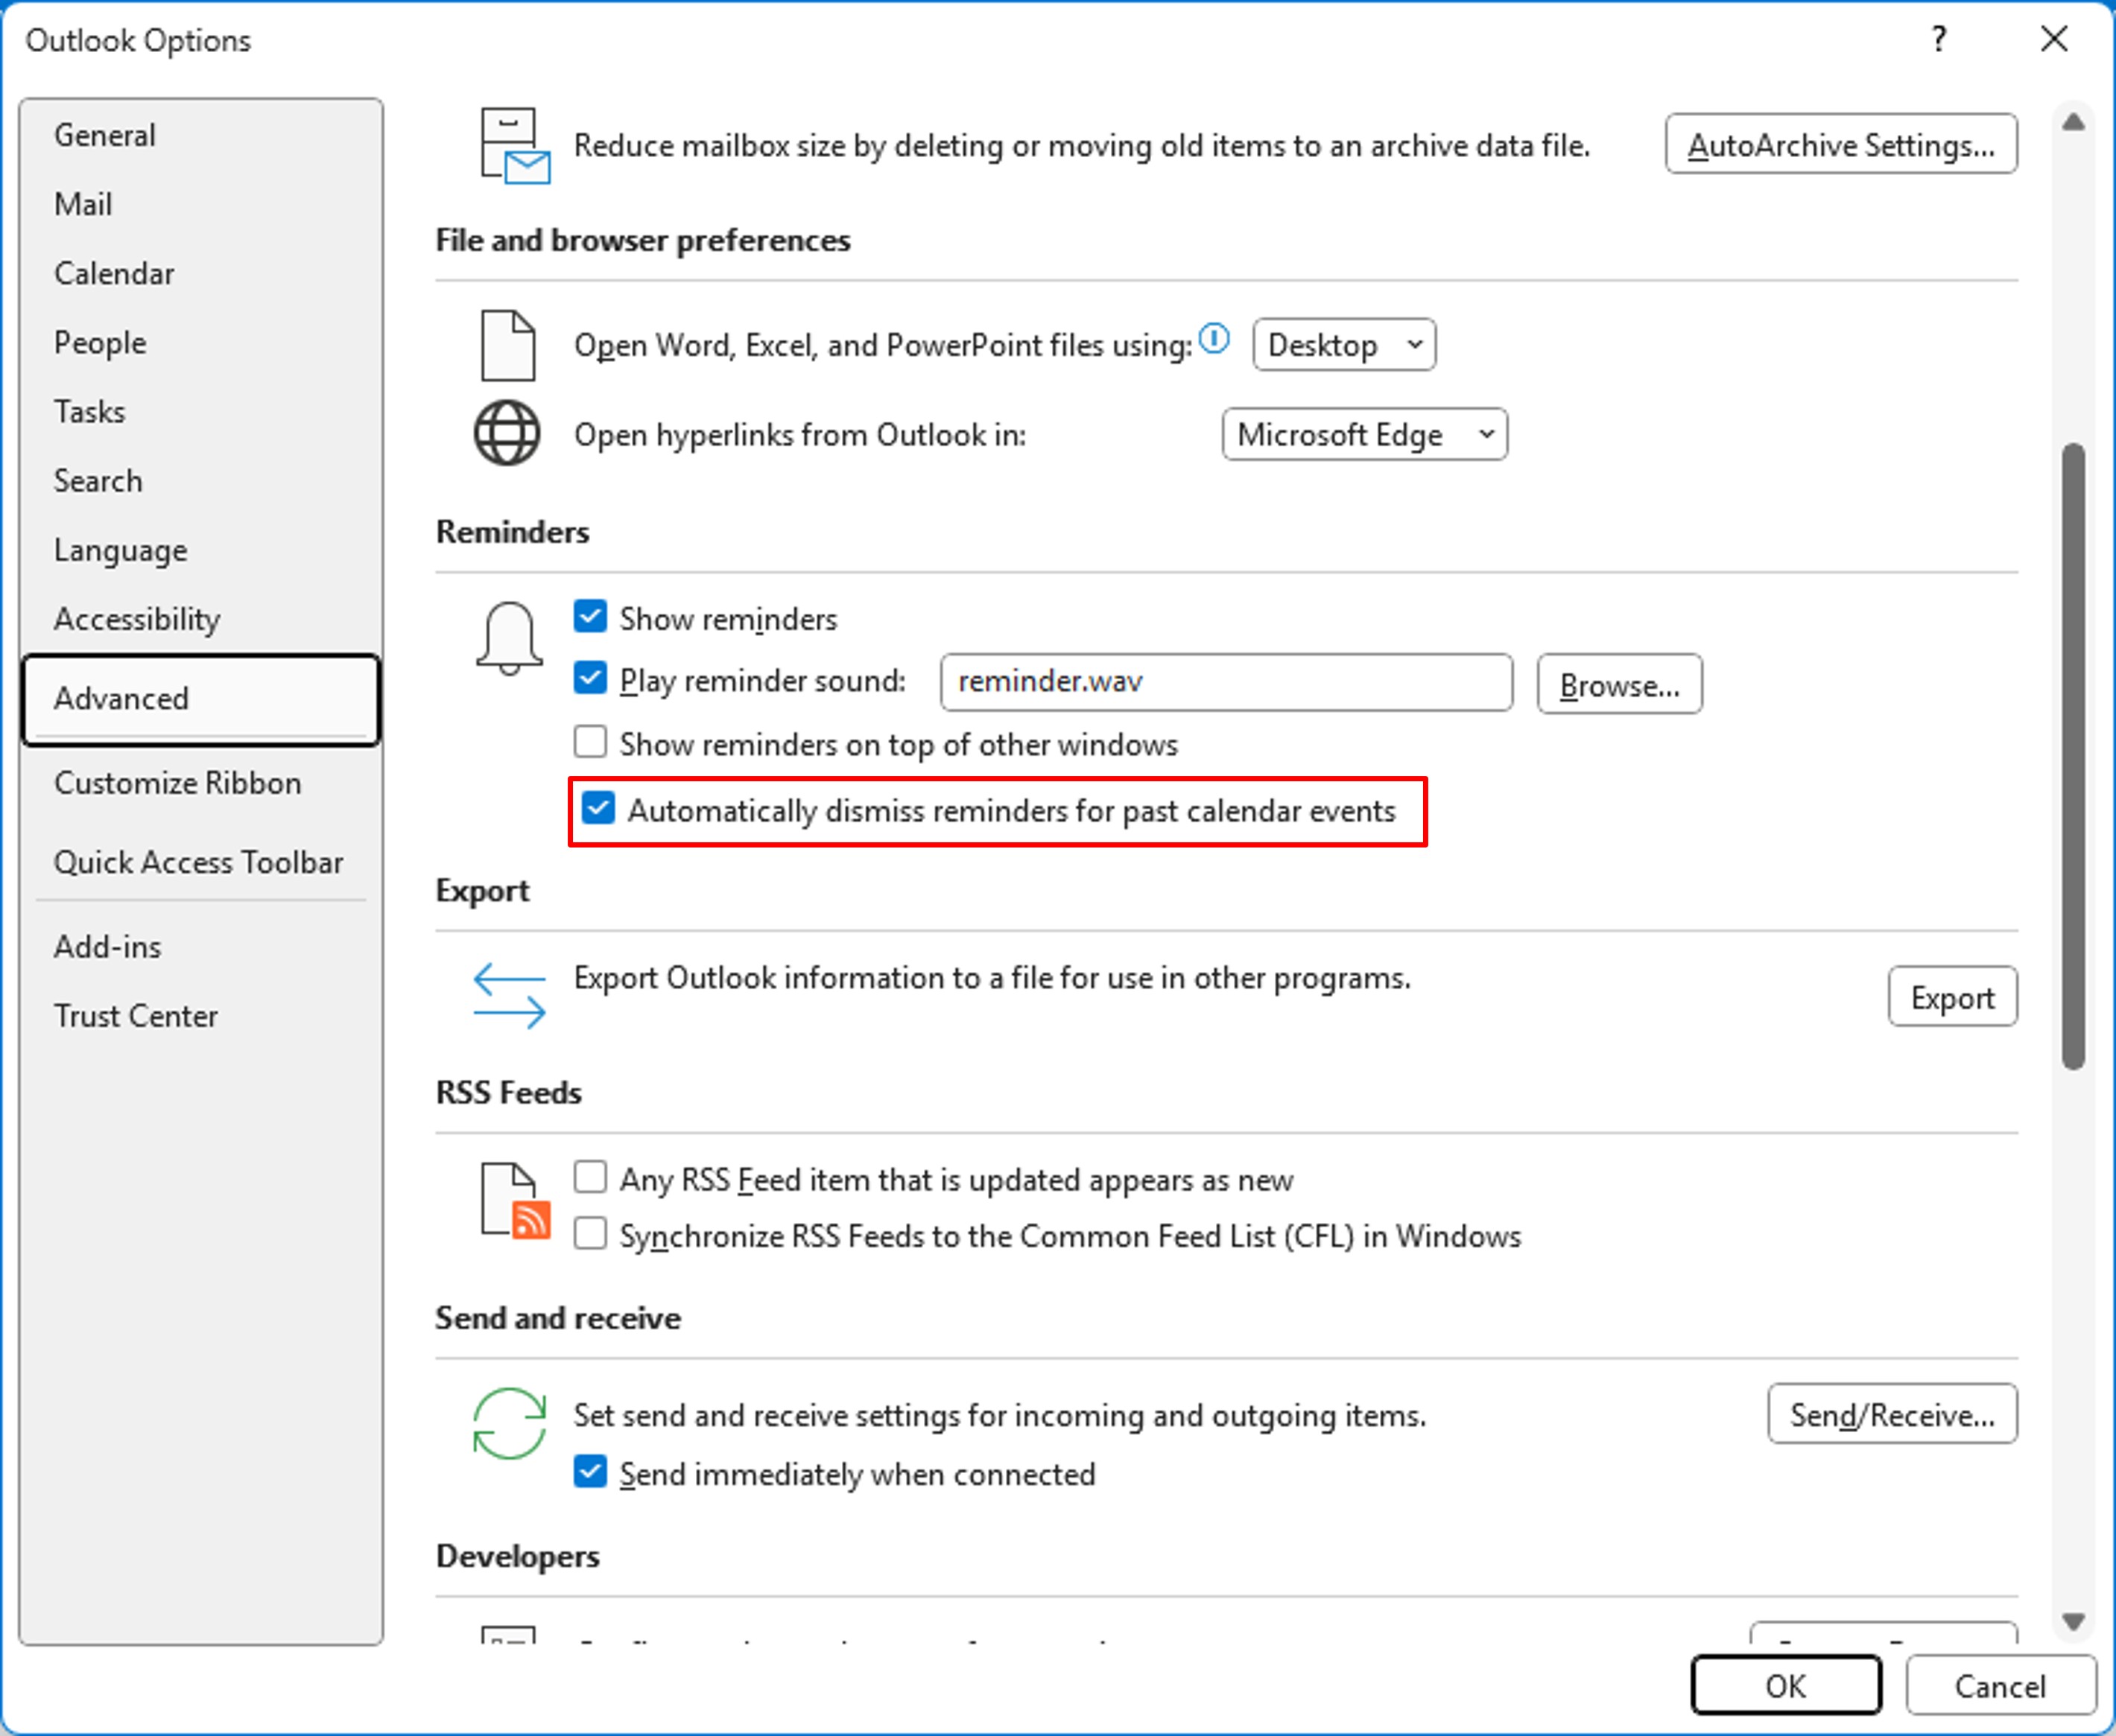Click the export arrows icon
Viewport: 2116px width, 1736px height.
tap(509, 995)
